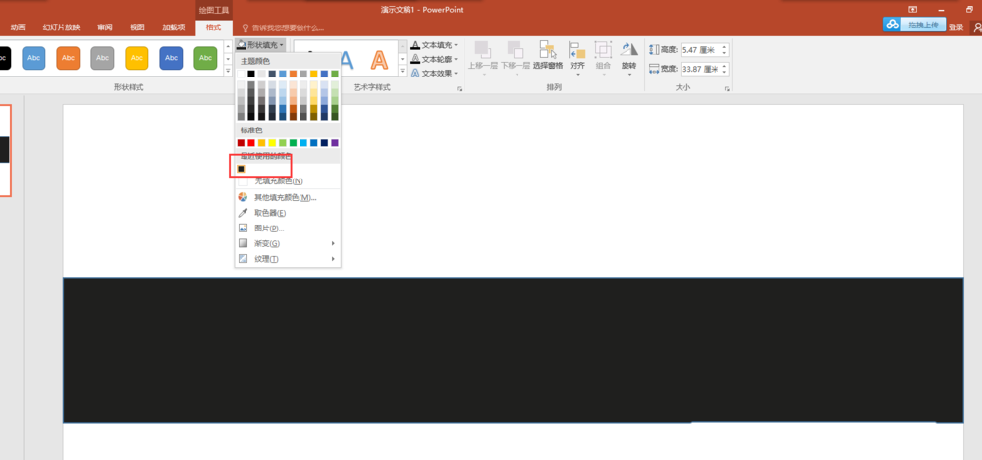Apply the blue Abc shape style

click(33, 58)
